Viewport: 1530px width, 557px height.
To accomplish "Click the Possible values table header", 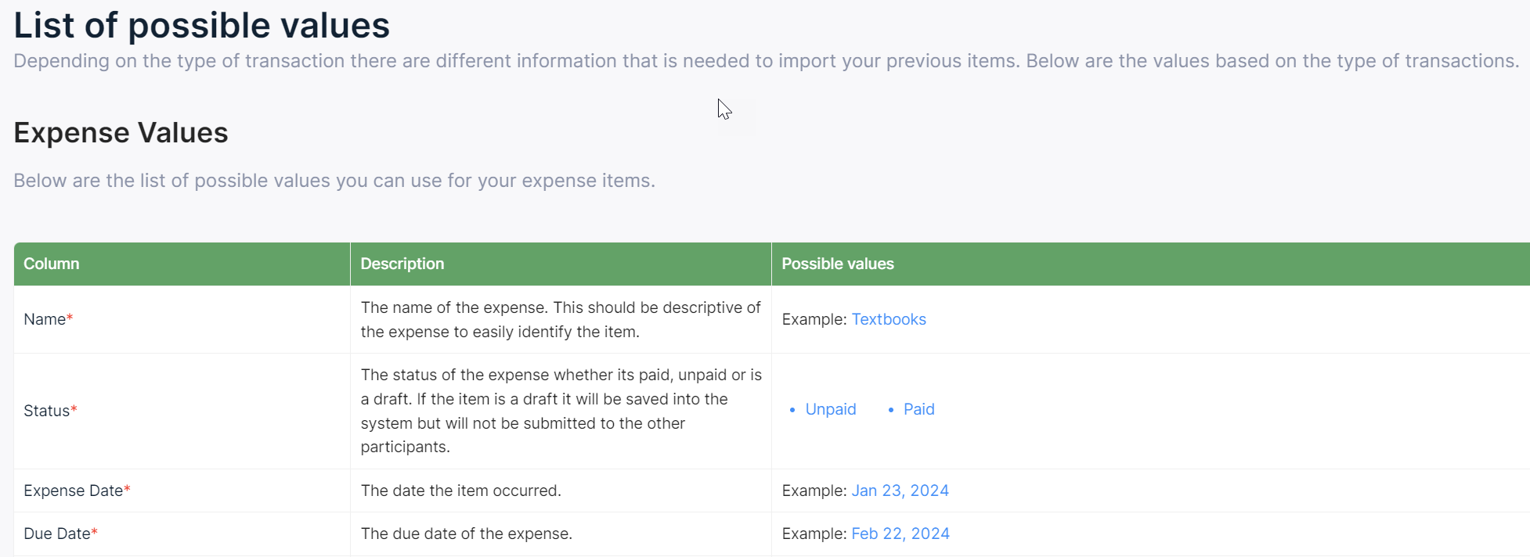I will tap(837, 264).
